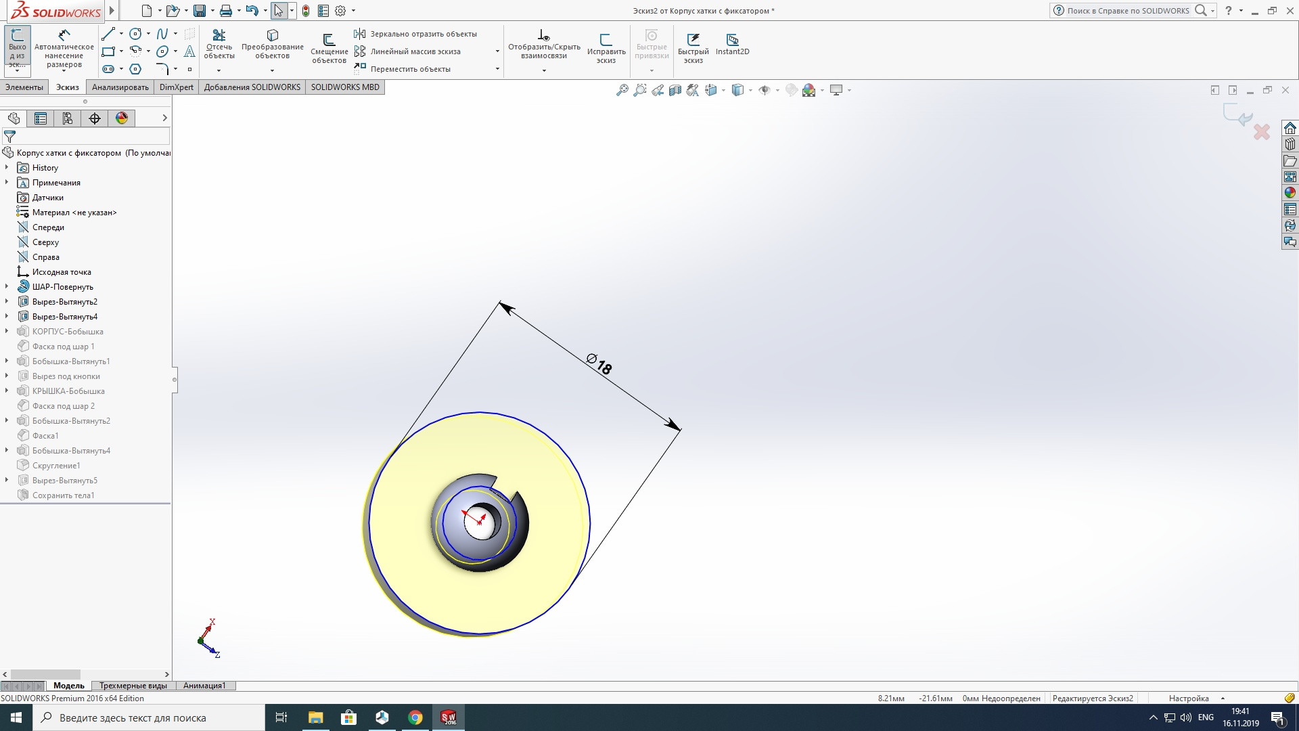1299x731 pixels.
Task: Switch to the Элементы ribbon tab
Action: [x=24, y=87]
